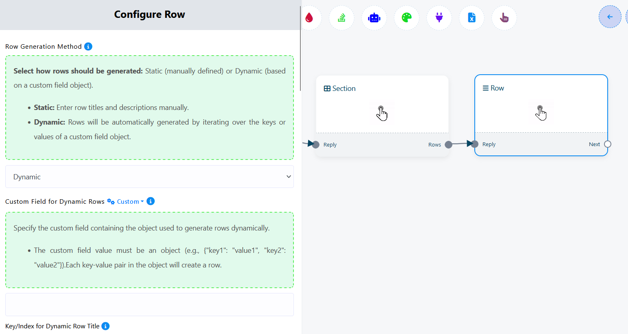Click the Section node's Reply input port
This screenshot has width=628, height=334.
point(316,145)
